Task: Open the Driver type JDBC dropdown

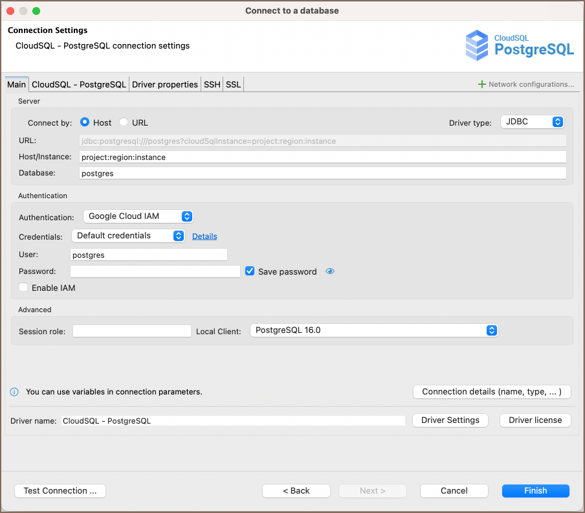Action: pos(532,122)
